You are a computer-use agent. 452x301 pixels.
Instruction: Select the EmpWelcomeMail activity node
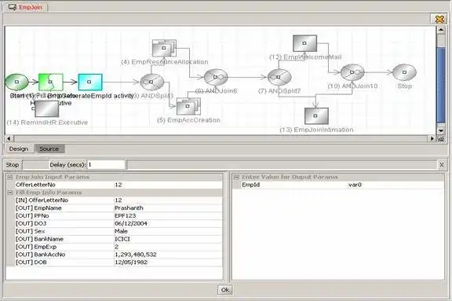tap(304, 43)
